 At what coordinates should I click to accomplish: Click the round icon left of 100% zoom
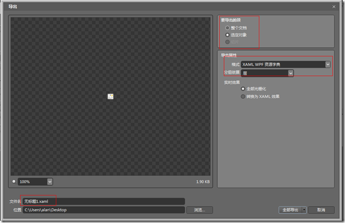pos(14,181)
